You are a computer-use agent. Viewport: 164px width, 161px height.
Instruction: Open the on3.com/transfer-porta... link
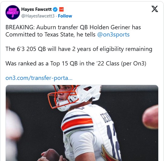pyautogui.click(x=39, y=78)
